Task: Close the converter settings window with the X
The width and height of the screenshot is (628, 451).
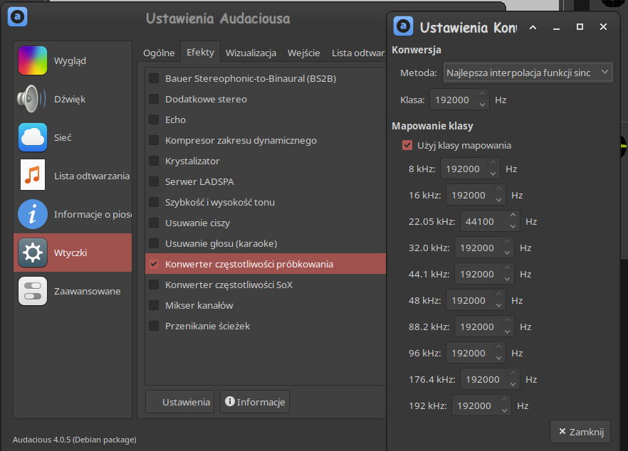Action: (603, 27)
